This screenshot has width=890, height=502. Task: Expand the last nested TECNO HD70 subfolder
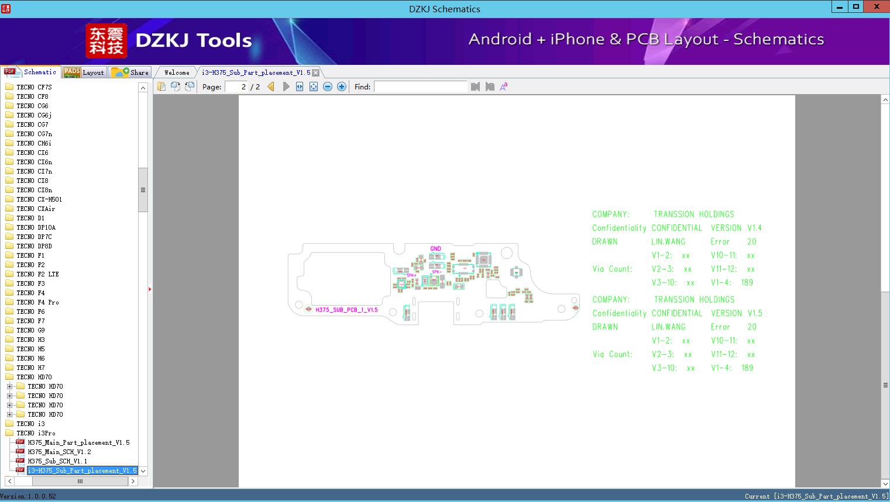9,414
